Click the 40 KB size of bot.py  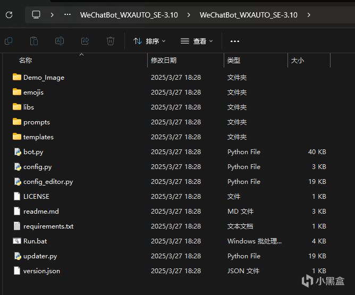click(x=317, y=151)
